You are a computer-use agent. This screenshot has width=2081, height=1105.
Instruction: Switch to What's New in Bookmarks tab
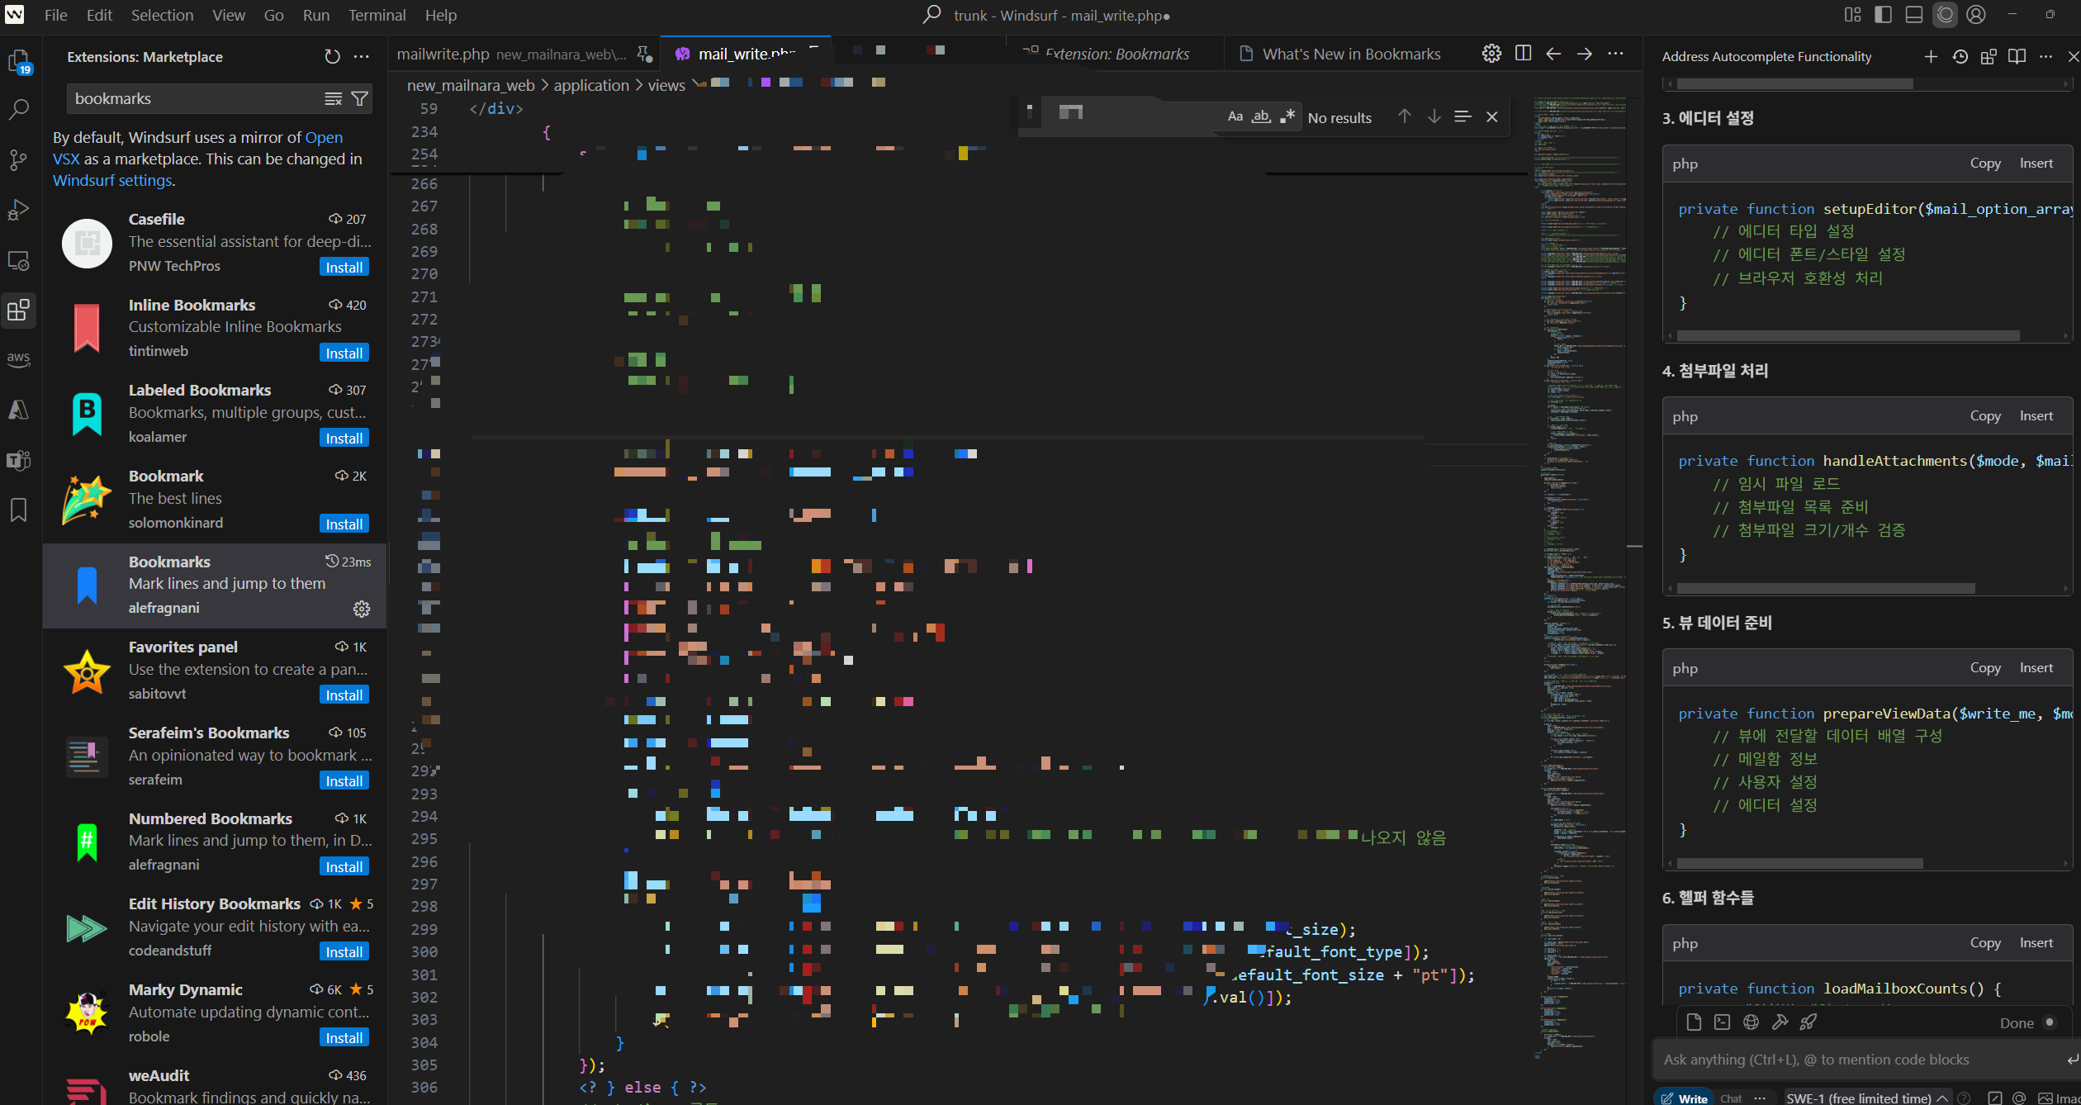coord(1350,54)
